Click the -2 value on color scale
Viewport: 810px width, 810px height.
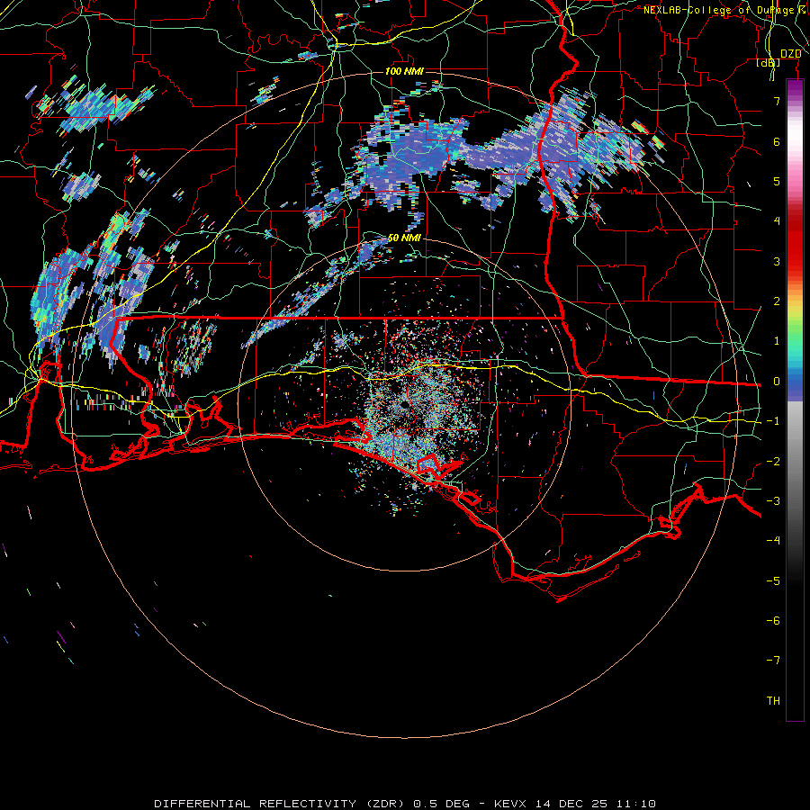[773, 462]
